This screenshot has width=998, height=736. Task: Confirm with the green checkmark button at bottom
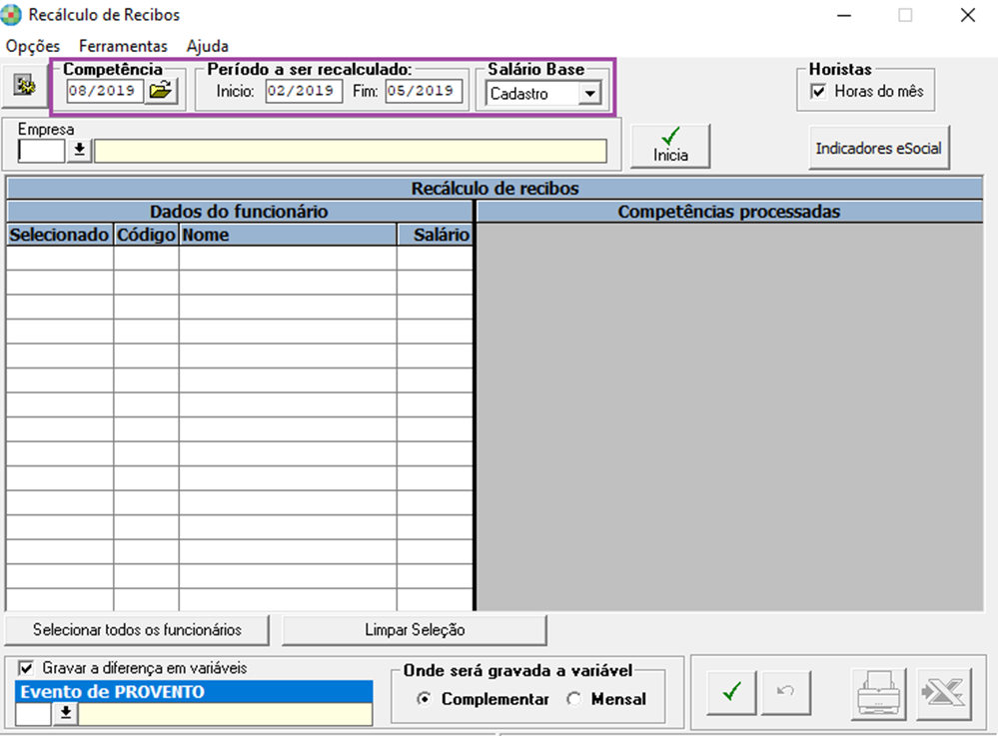tap(731, 692)
